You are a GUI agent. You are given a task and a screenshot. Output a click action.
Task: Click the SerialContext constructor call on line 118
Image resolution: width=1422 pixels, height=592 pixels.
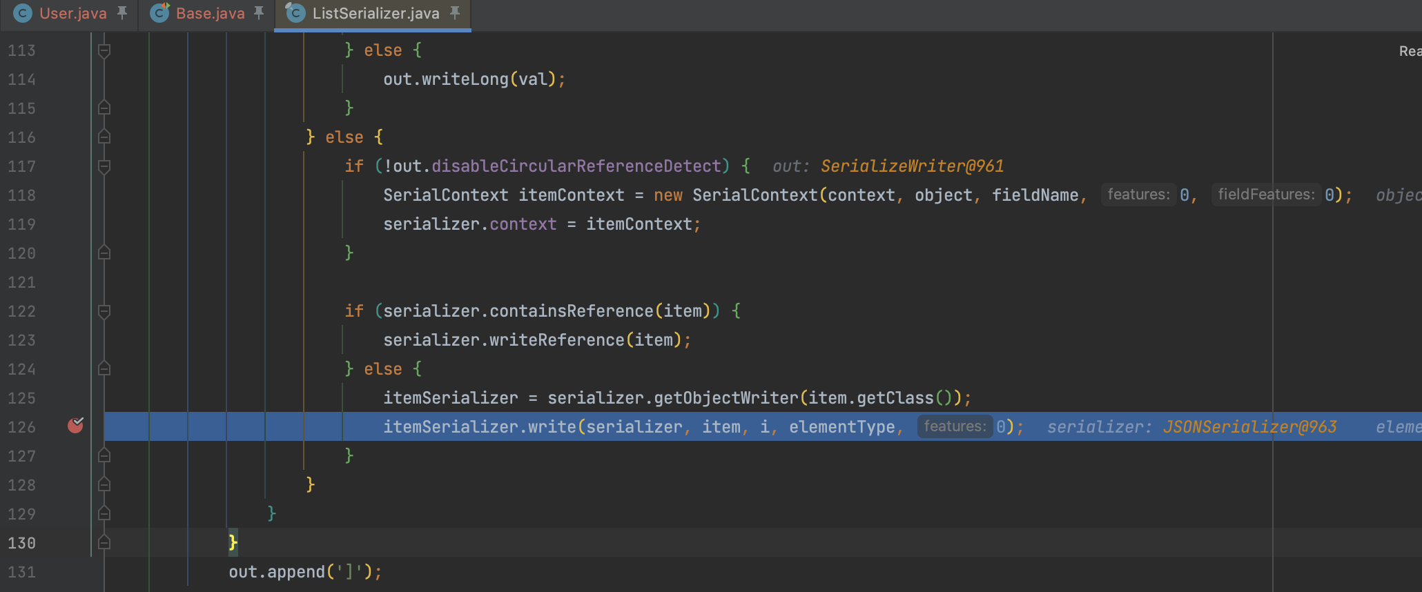coord(755,195)
